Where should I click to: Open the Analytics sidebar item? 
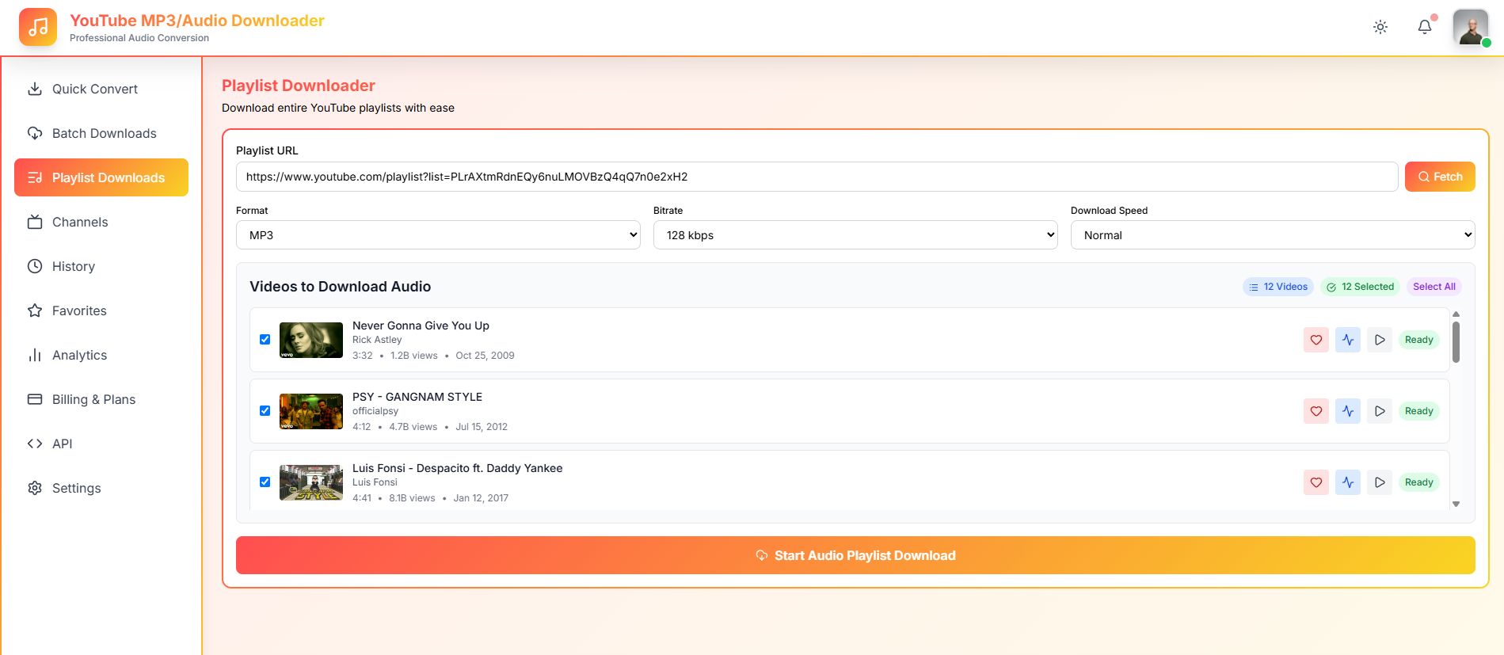tap(79, 355)
